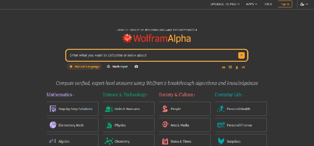
Task: Switch to Math Input mode
Action: [117, 67]
